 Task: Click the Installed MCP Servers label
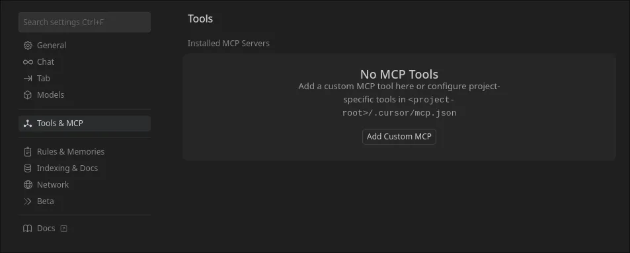pyautogui.click(x=229, y=44)
